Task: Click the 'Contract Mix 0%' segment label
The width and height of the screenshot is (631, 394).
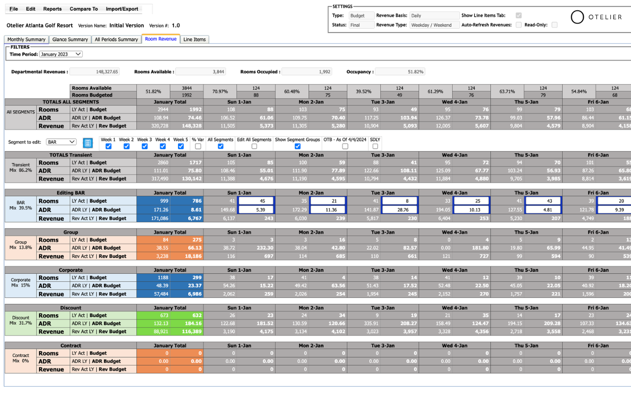Action: tap(21, 358)
